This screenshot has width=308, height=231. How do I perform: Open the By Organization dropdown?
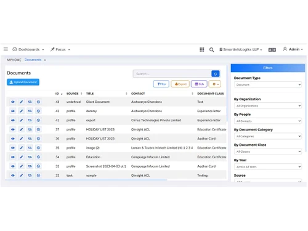pos(268,106)
